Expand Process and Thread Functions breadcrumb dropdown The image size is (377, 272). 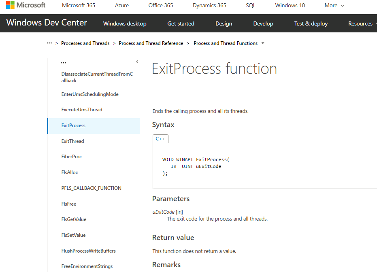[x=263, y=43]
